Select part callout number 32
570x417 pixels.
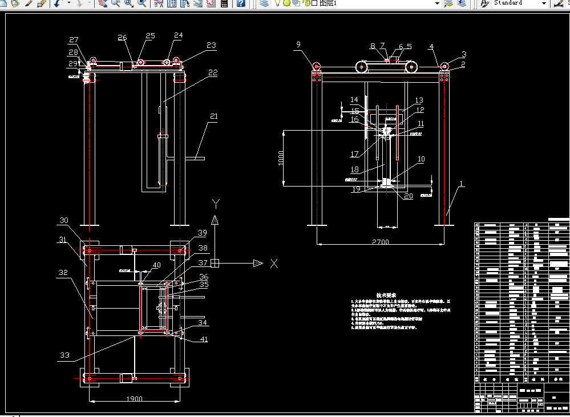[63, 272]
